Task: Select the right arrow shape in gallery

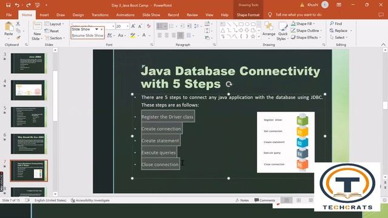Action: pos(241,30)
